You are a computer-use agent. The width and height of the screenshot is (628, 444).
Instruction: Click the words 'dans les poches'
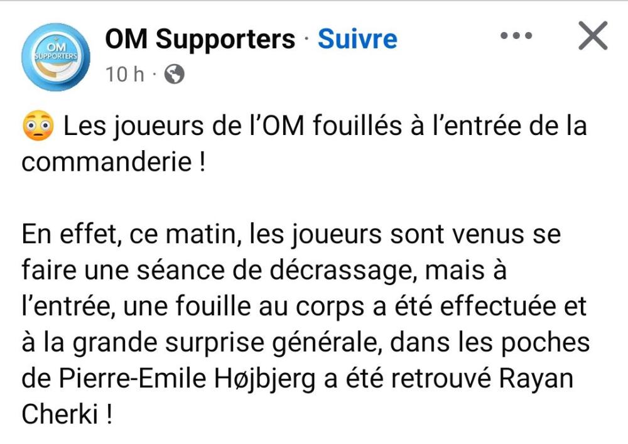click(489, 343)
